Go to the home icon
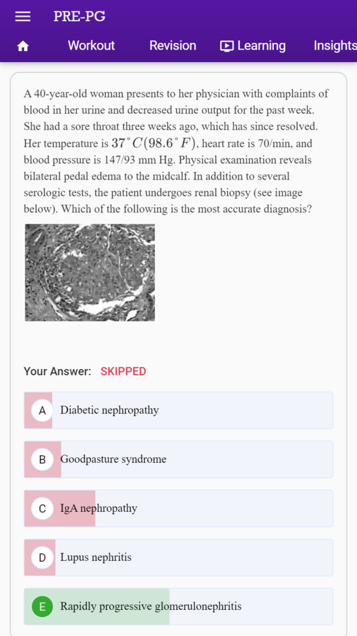 click(x=23, y=46)
